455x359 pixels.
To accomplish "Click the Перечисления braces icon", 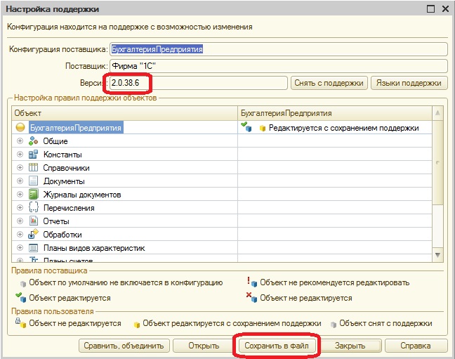I will pyautogui.click(x=34, y=207).
